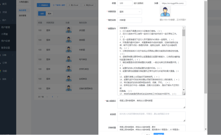Click the download import template link
The width and height of the screenshot is (221, 135).
(x=59, y=5)
